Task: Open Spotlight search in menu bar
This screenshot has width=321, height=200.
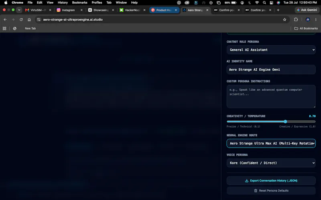Action: coord(264,3)
